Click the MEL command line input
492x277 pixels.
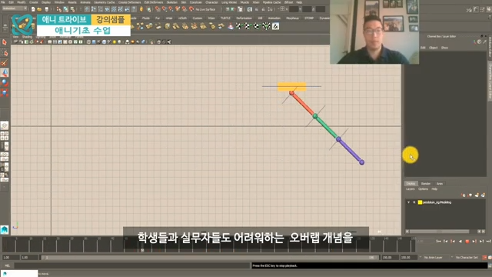pos(132,265)
